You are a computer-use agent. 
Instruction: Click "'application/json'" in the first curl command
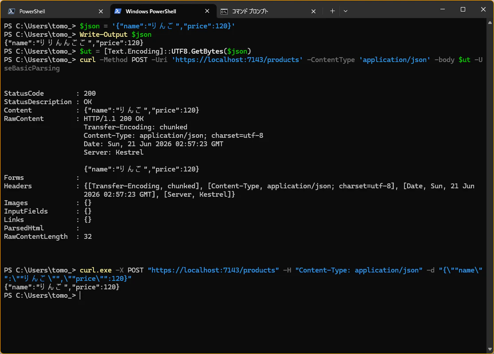[395, 60]
